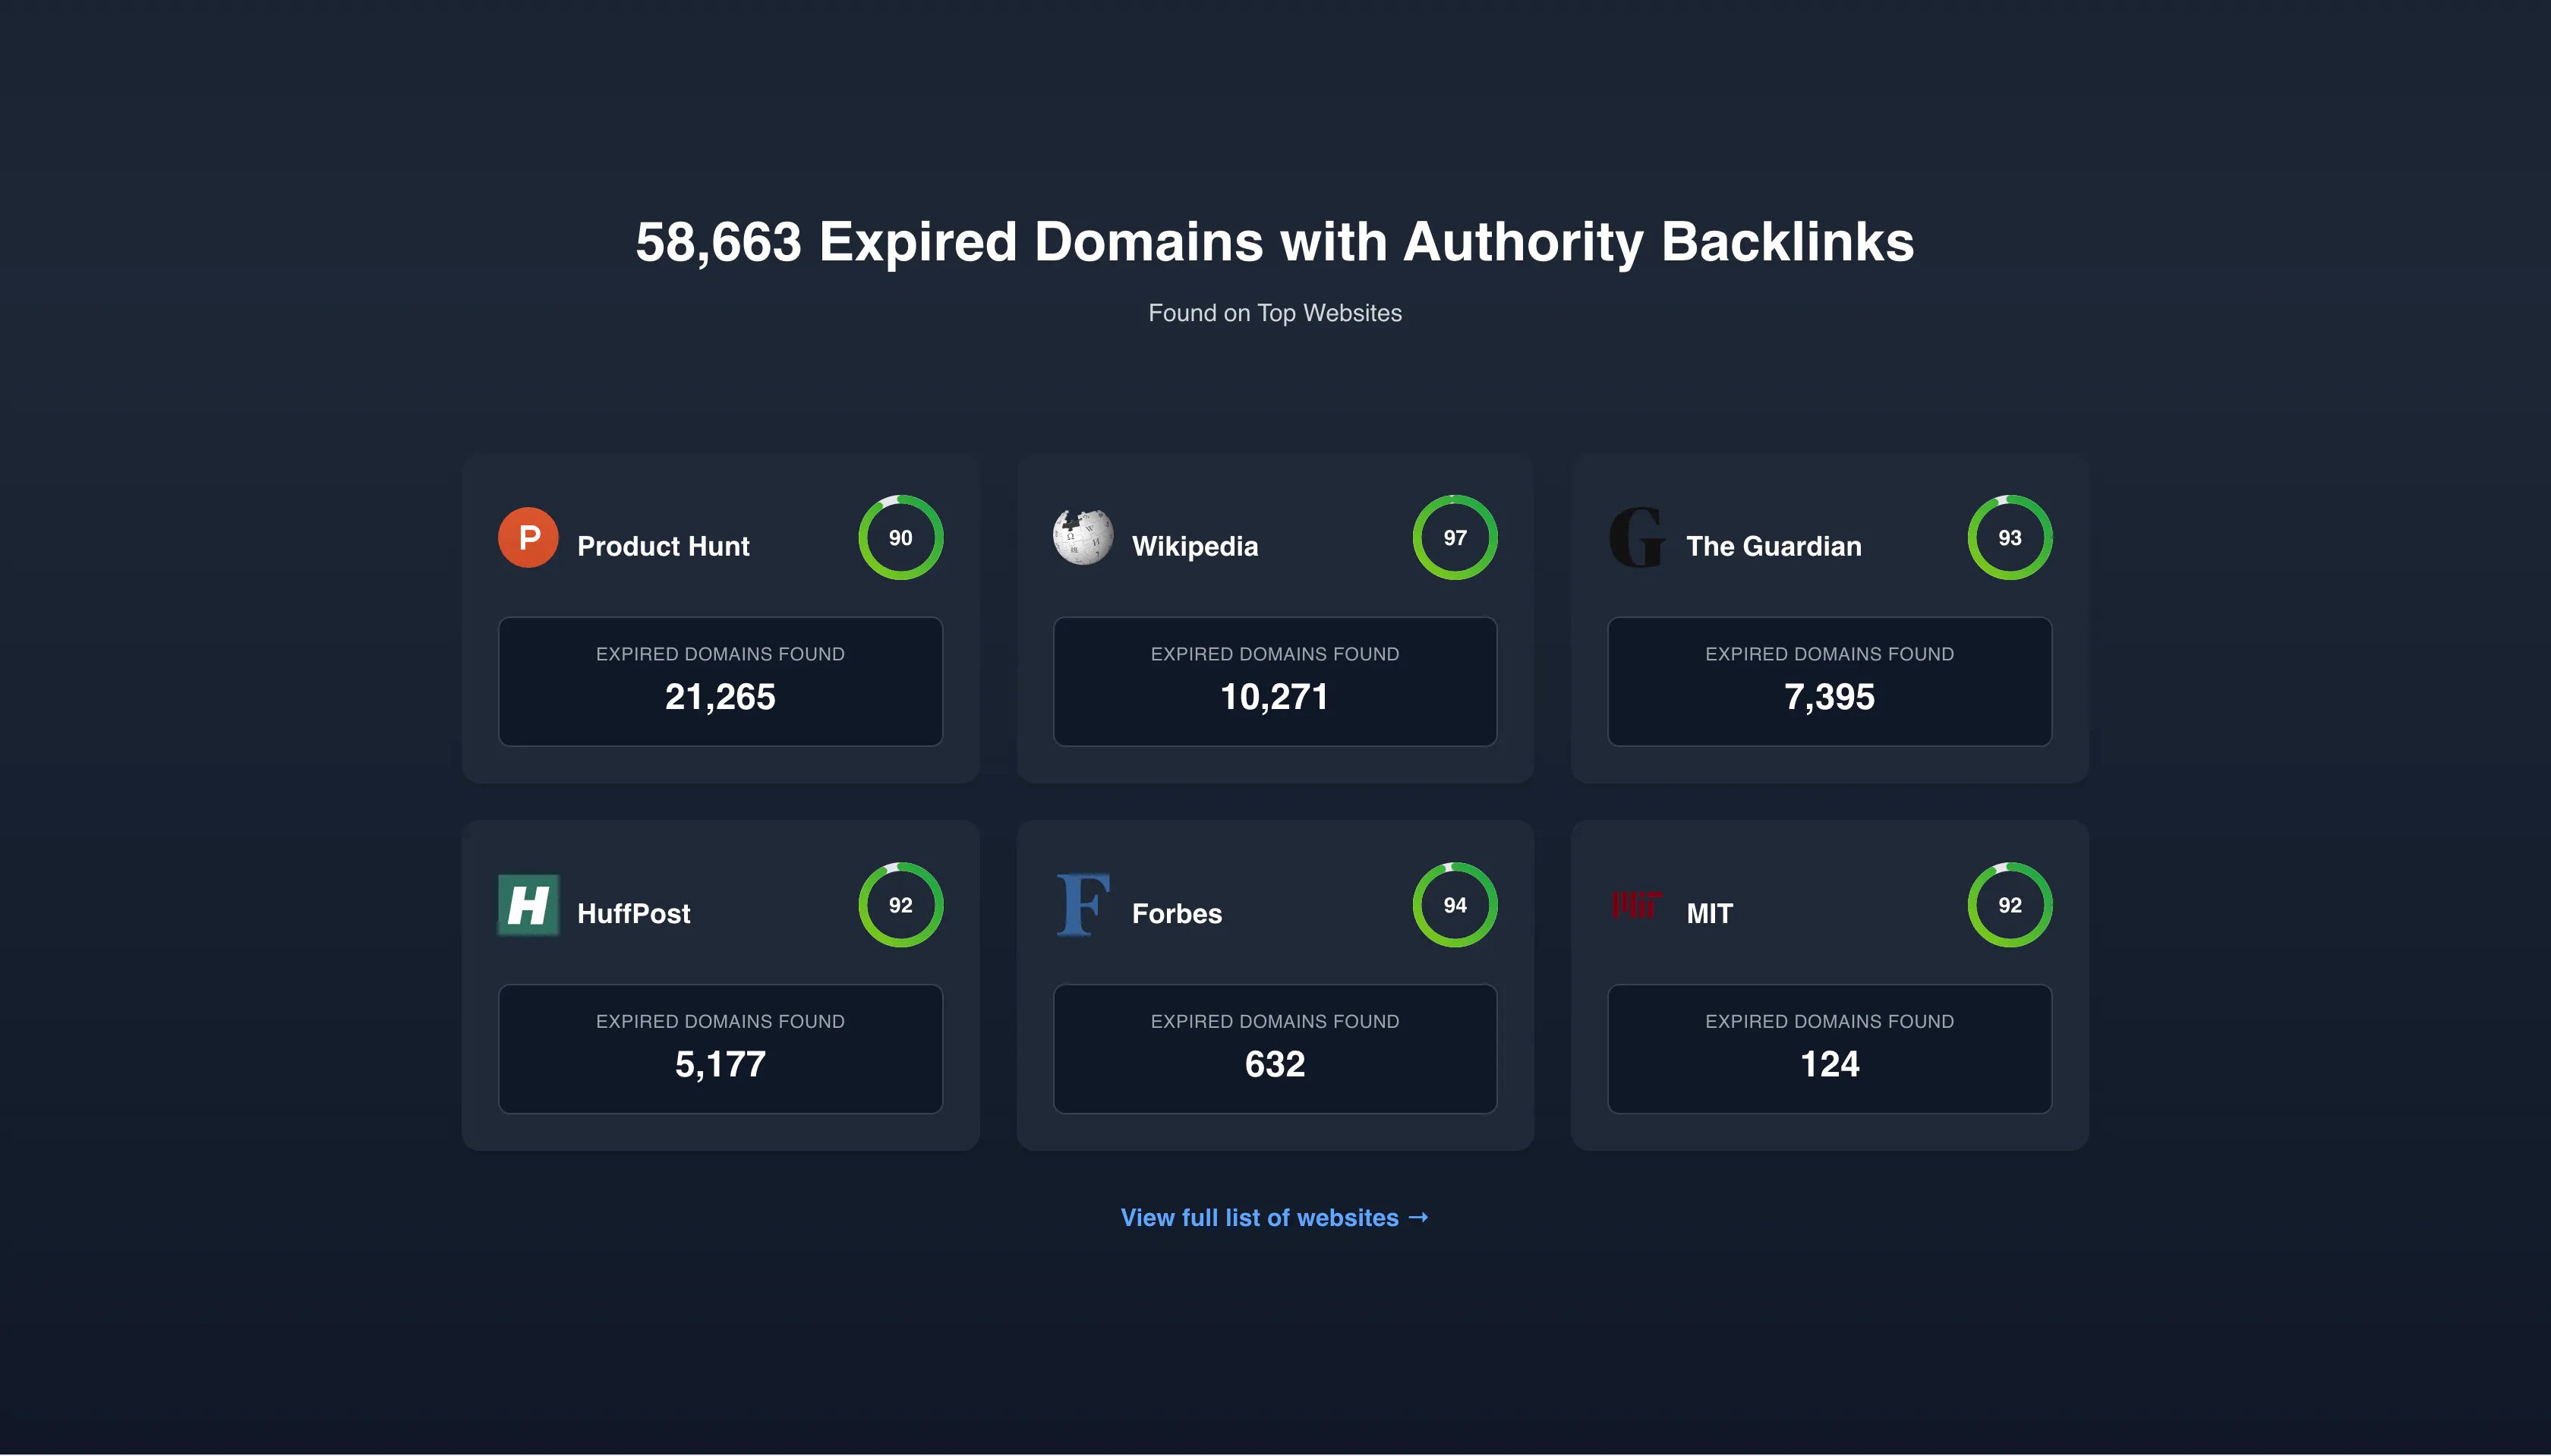
Task: Click the Product Hunt score ring 90
Action: click(x=900, y=538)
